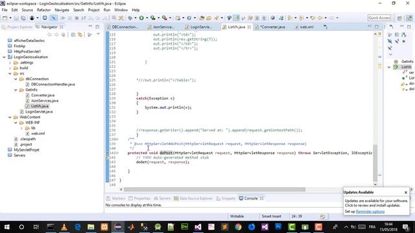Minimize the Navigator panel view

tap(90, 27)
